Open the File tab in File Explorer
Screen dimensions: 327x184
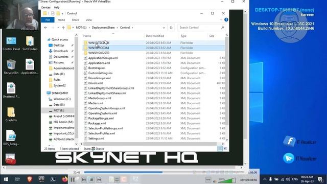click(x=48, y=20)
